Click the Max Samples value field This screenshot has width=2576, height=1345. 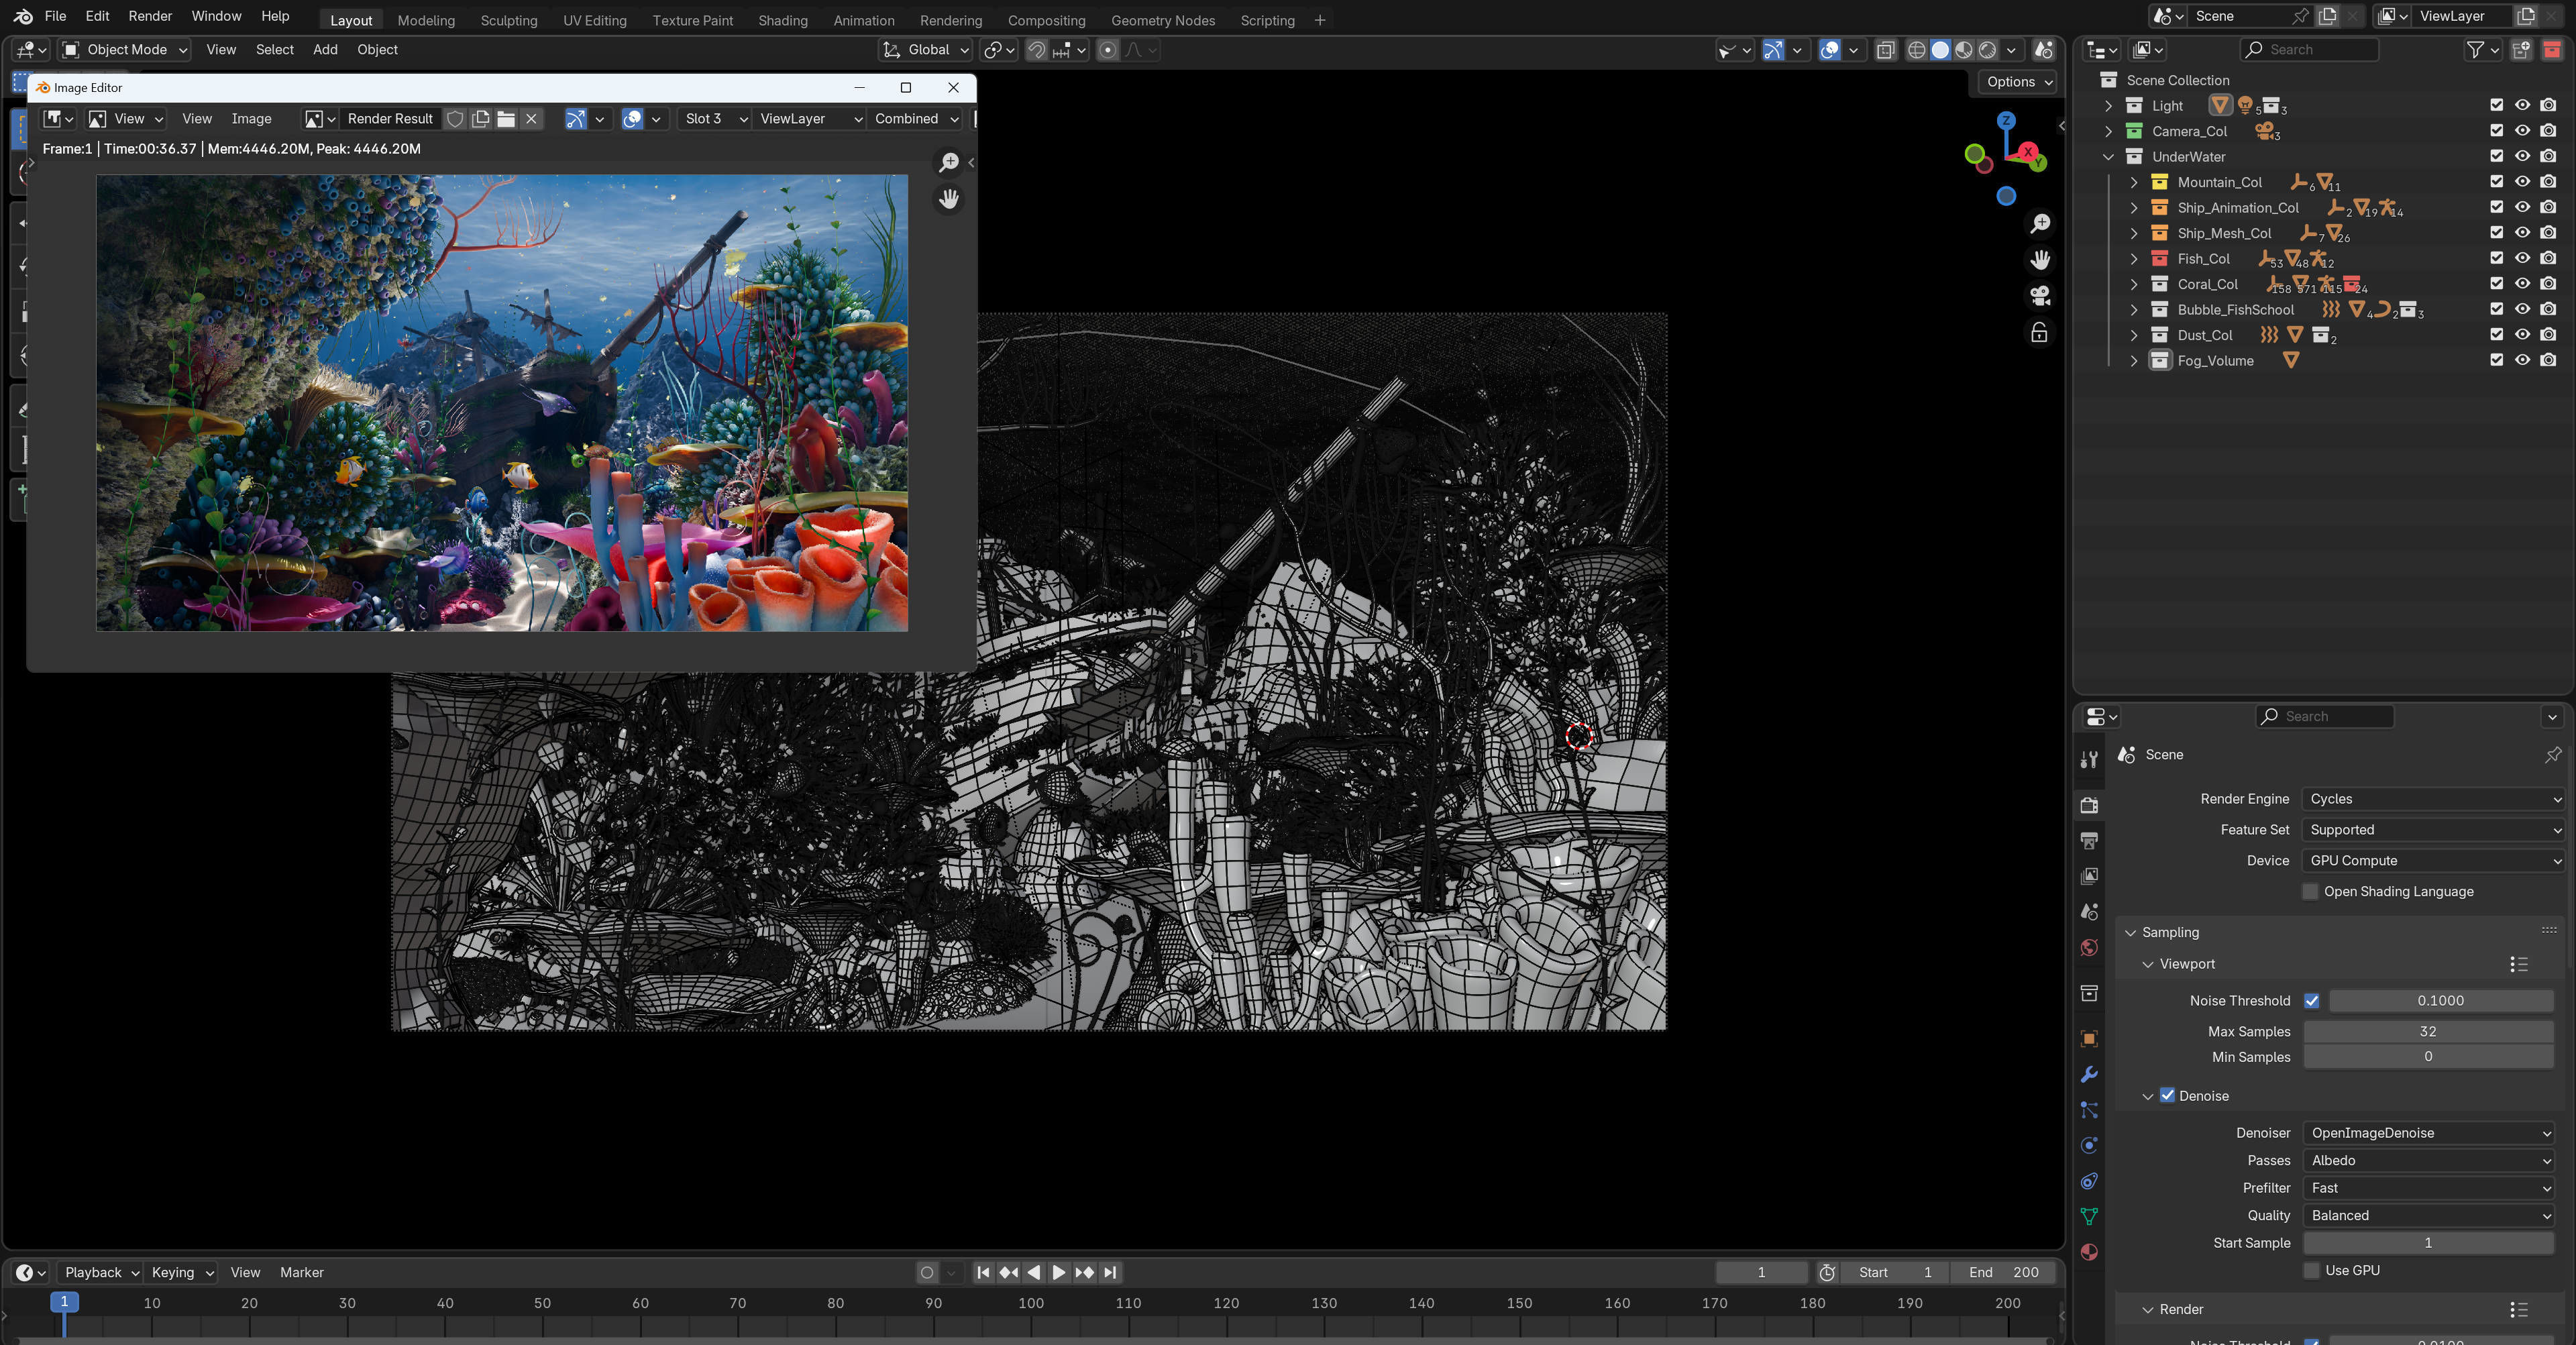click(x=2427, y=1031)
